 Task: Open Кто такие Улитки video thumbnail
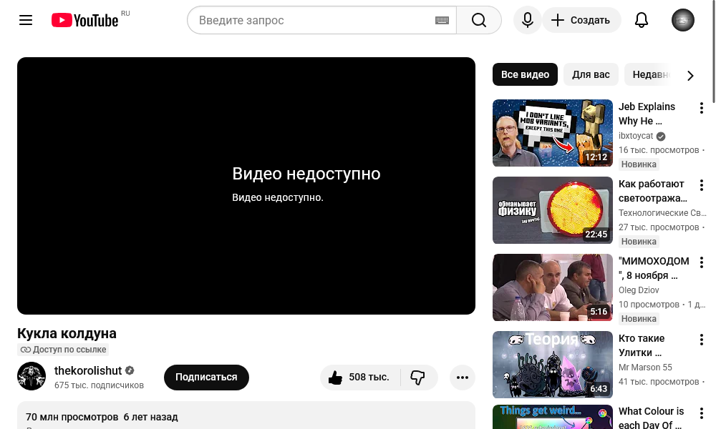click(x=553, y=365)
